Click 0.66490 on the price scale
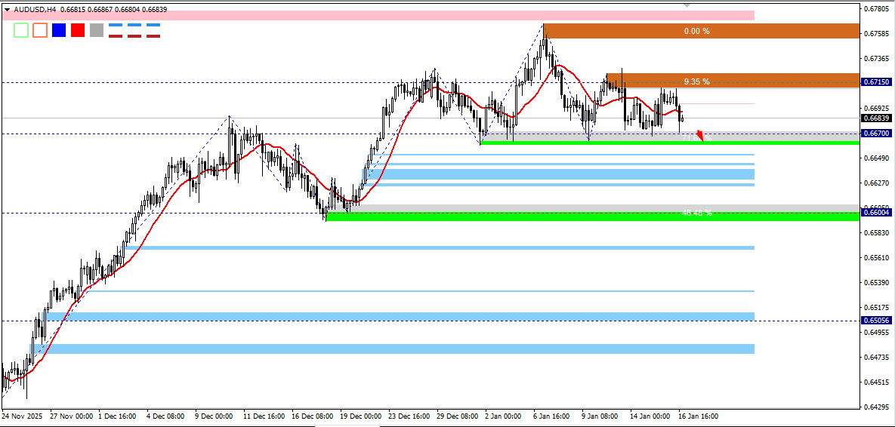 [877, 158]
